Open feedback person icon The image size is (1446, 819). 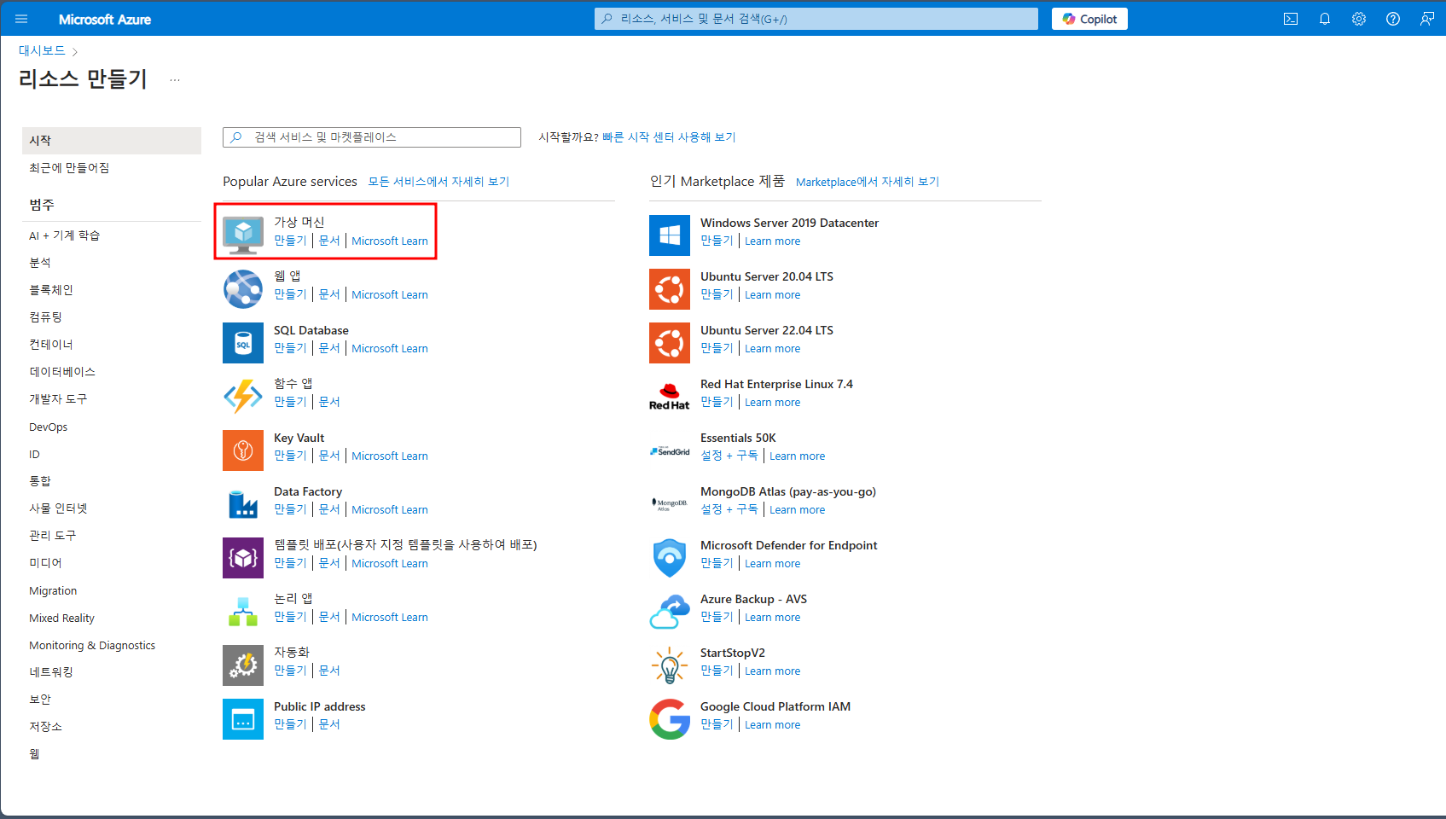coord(1427,19)
